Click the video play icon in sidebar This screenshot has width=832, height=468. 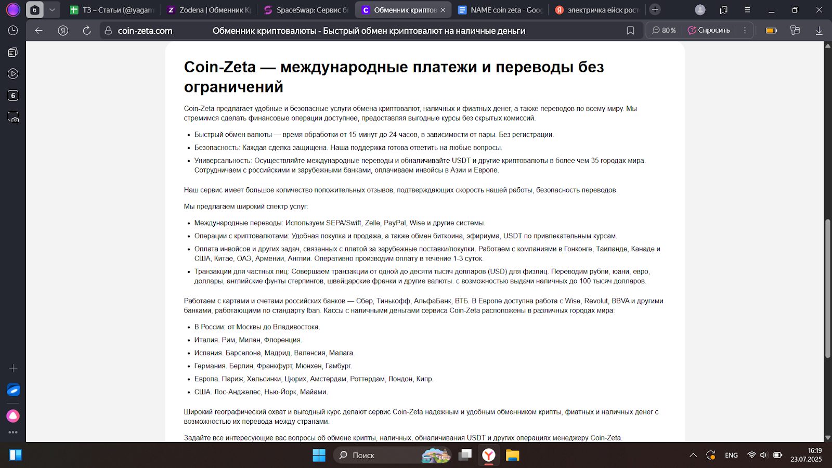[x=13, y=74]
